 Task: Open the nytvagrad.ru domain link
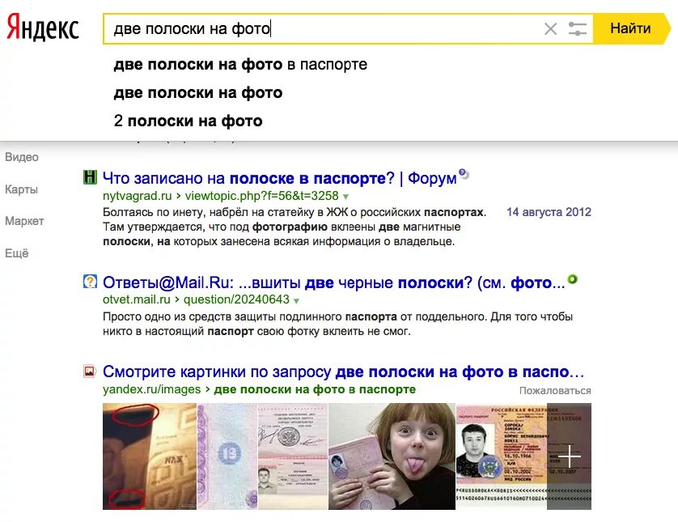[x=137, y=196]
